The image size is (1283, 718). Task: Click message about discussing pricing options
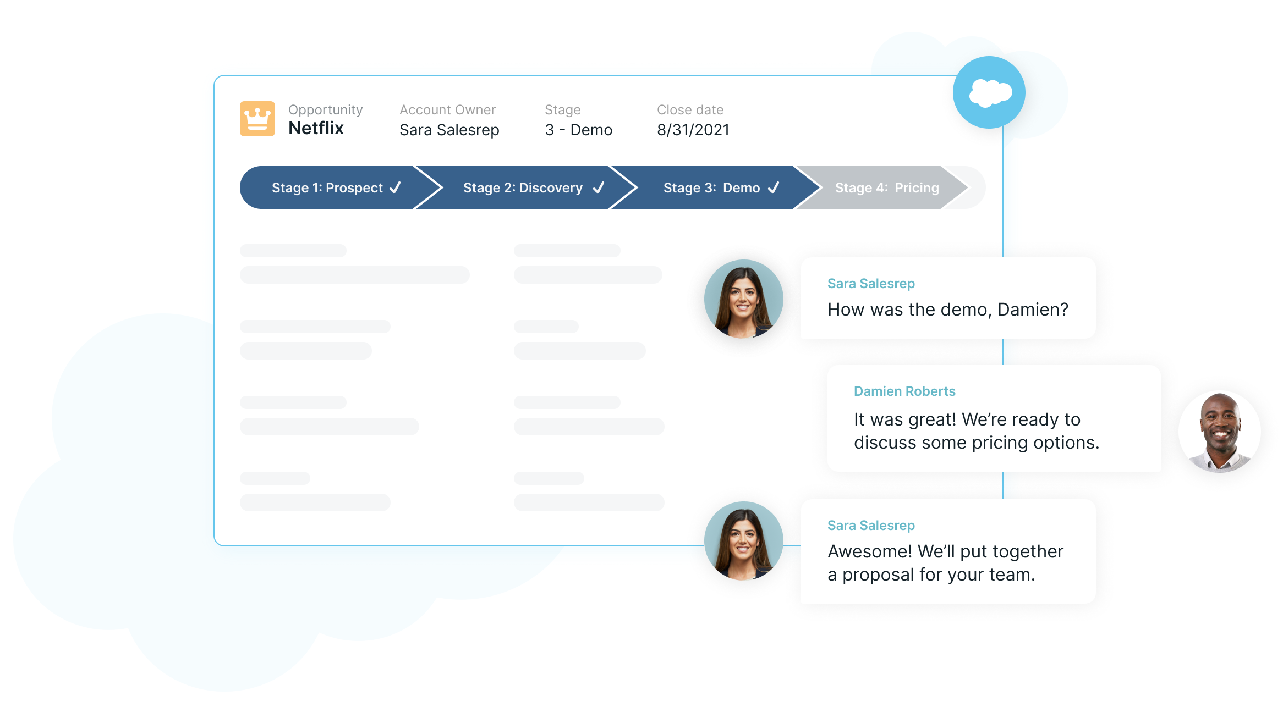point(977,431)
